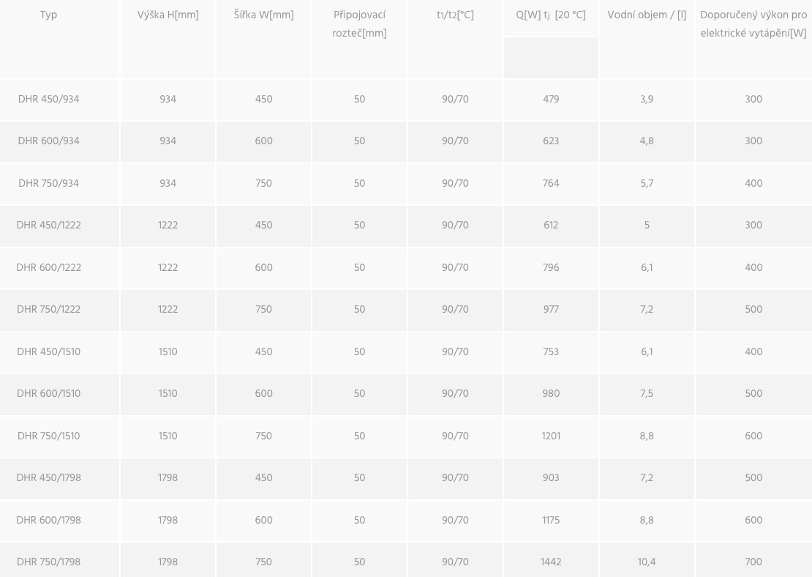
Task: Click the heat output value 980
Action: click(551, 394)
